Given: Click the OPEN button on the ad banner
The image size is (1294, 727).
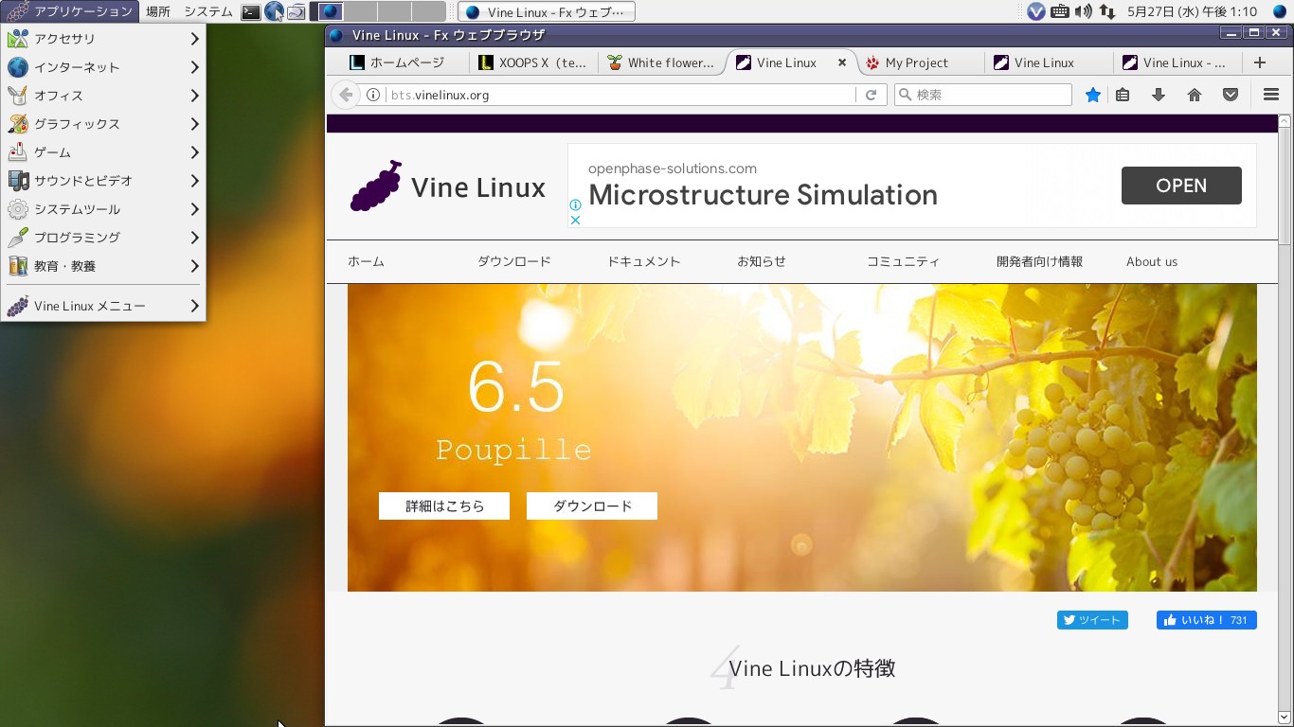Looking at the screenshot, I should (1181, 186).
